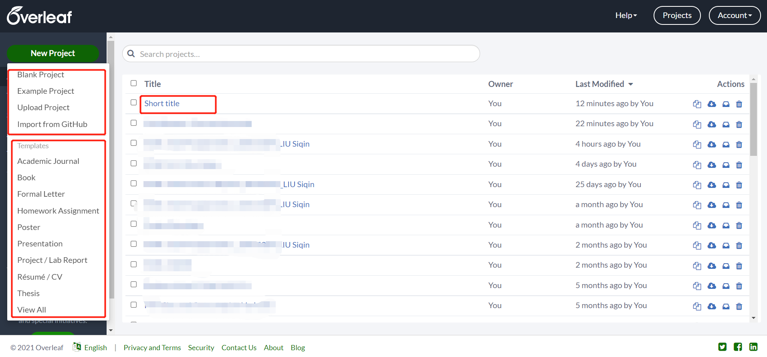Sort by Last Modified column arrow
This screenshot has width=767, height=357.
630,84
